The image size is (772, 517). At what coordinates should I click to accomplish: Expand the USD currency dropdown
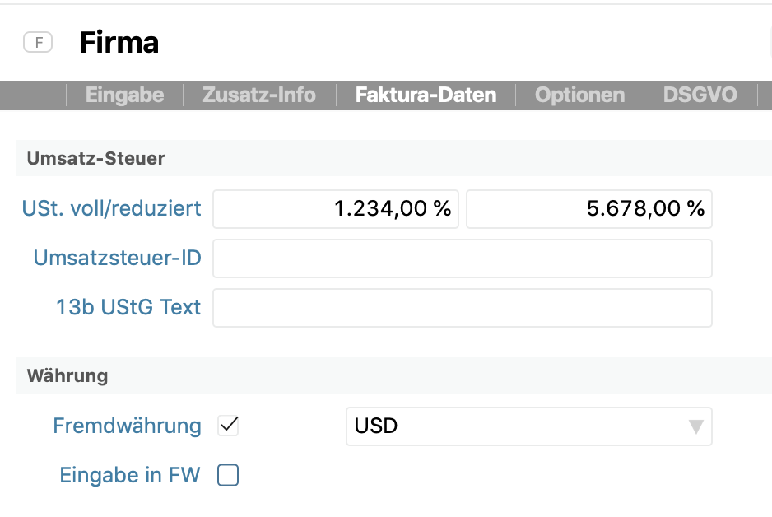[x=528, y=426]
